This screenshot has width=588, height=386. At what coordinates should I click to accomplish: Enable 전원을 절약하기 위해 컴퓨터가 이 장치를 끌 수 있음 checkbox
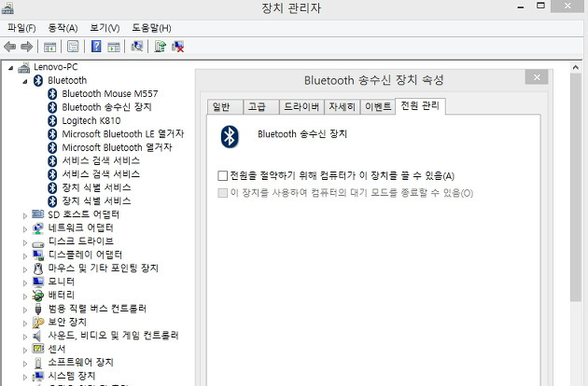coord(222,175)
